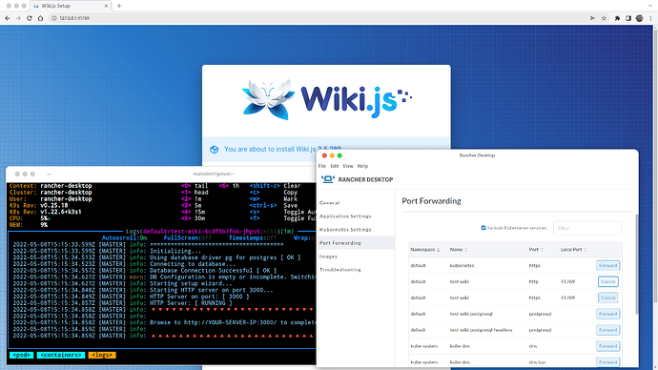Click the cube icon in install banner
This screenshot has height=370, width=658.
click(214, 150)
